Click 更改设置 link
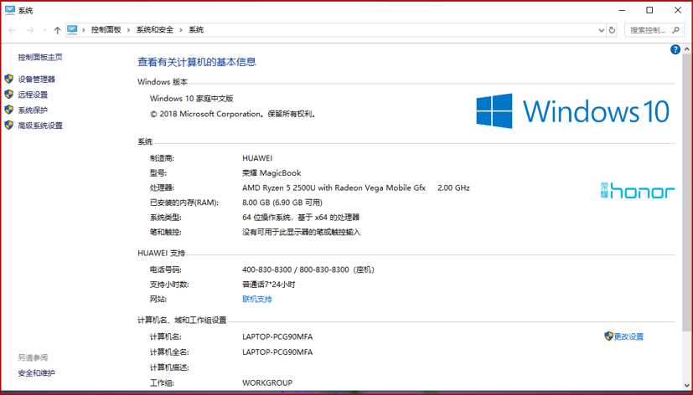This screenshot has height=395, width=693. 628,336
